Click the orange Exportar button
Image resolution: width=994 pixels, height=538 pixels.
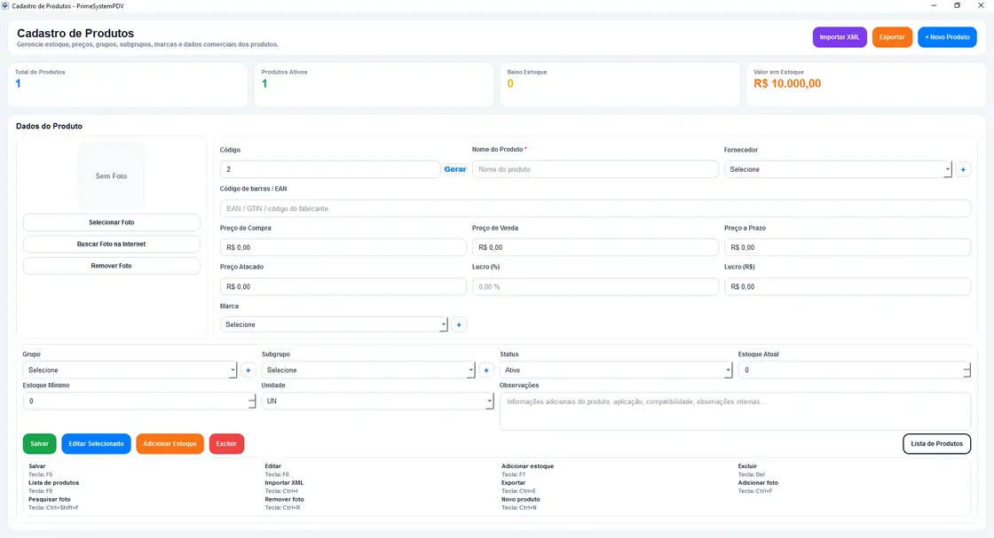[x=892, y=37]
